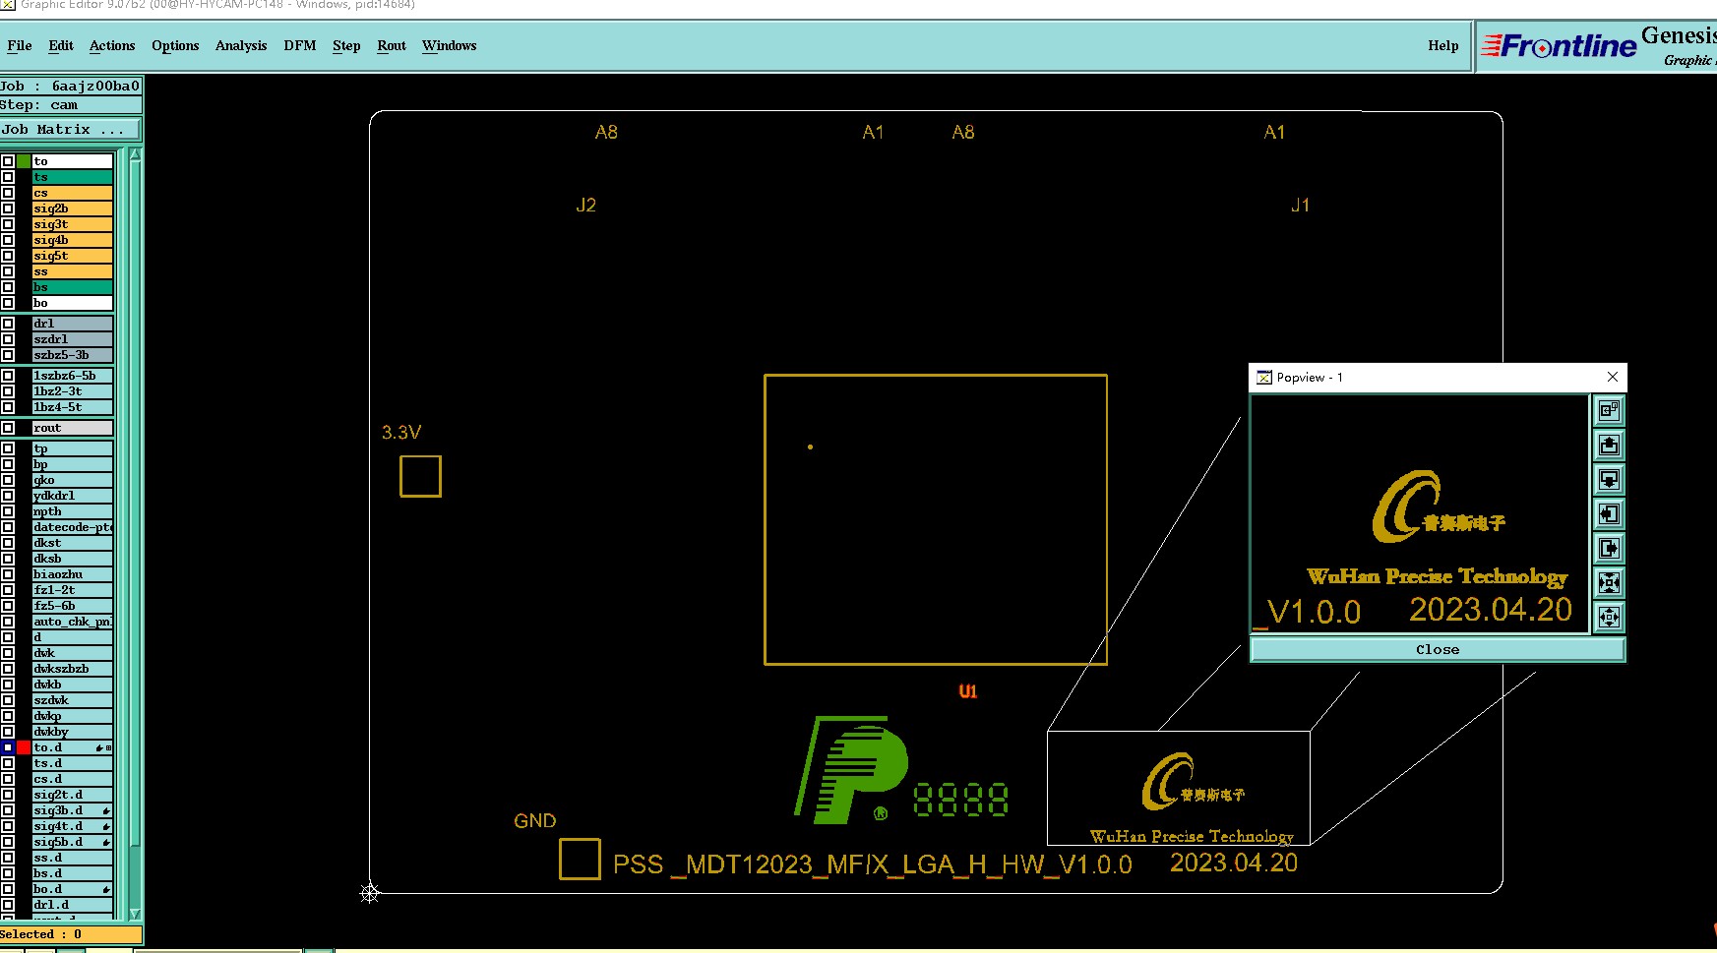
Task: Click the green P logo on the board
Action: (x=850, y=769)
